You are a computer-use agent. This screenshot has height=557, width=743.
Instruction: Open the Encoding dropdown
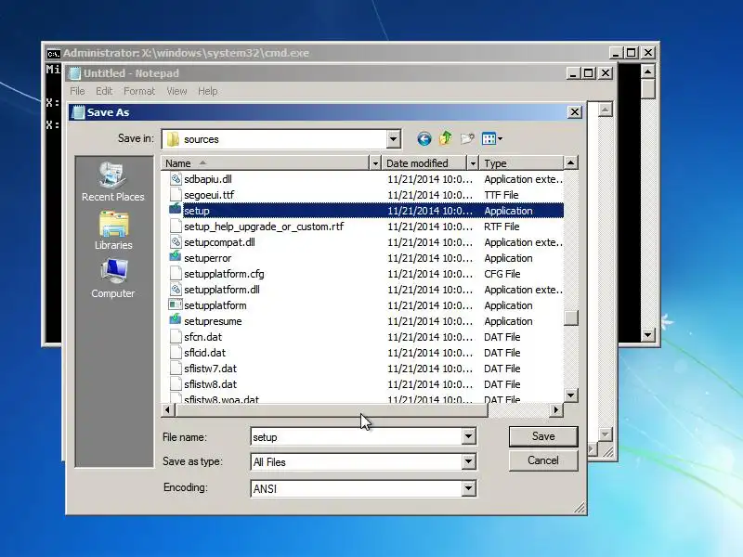coord(468,488)
